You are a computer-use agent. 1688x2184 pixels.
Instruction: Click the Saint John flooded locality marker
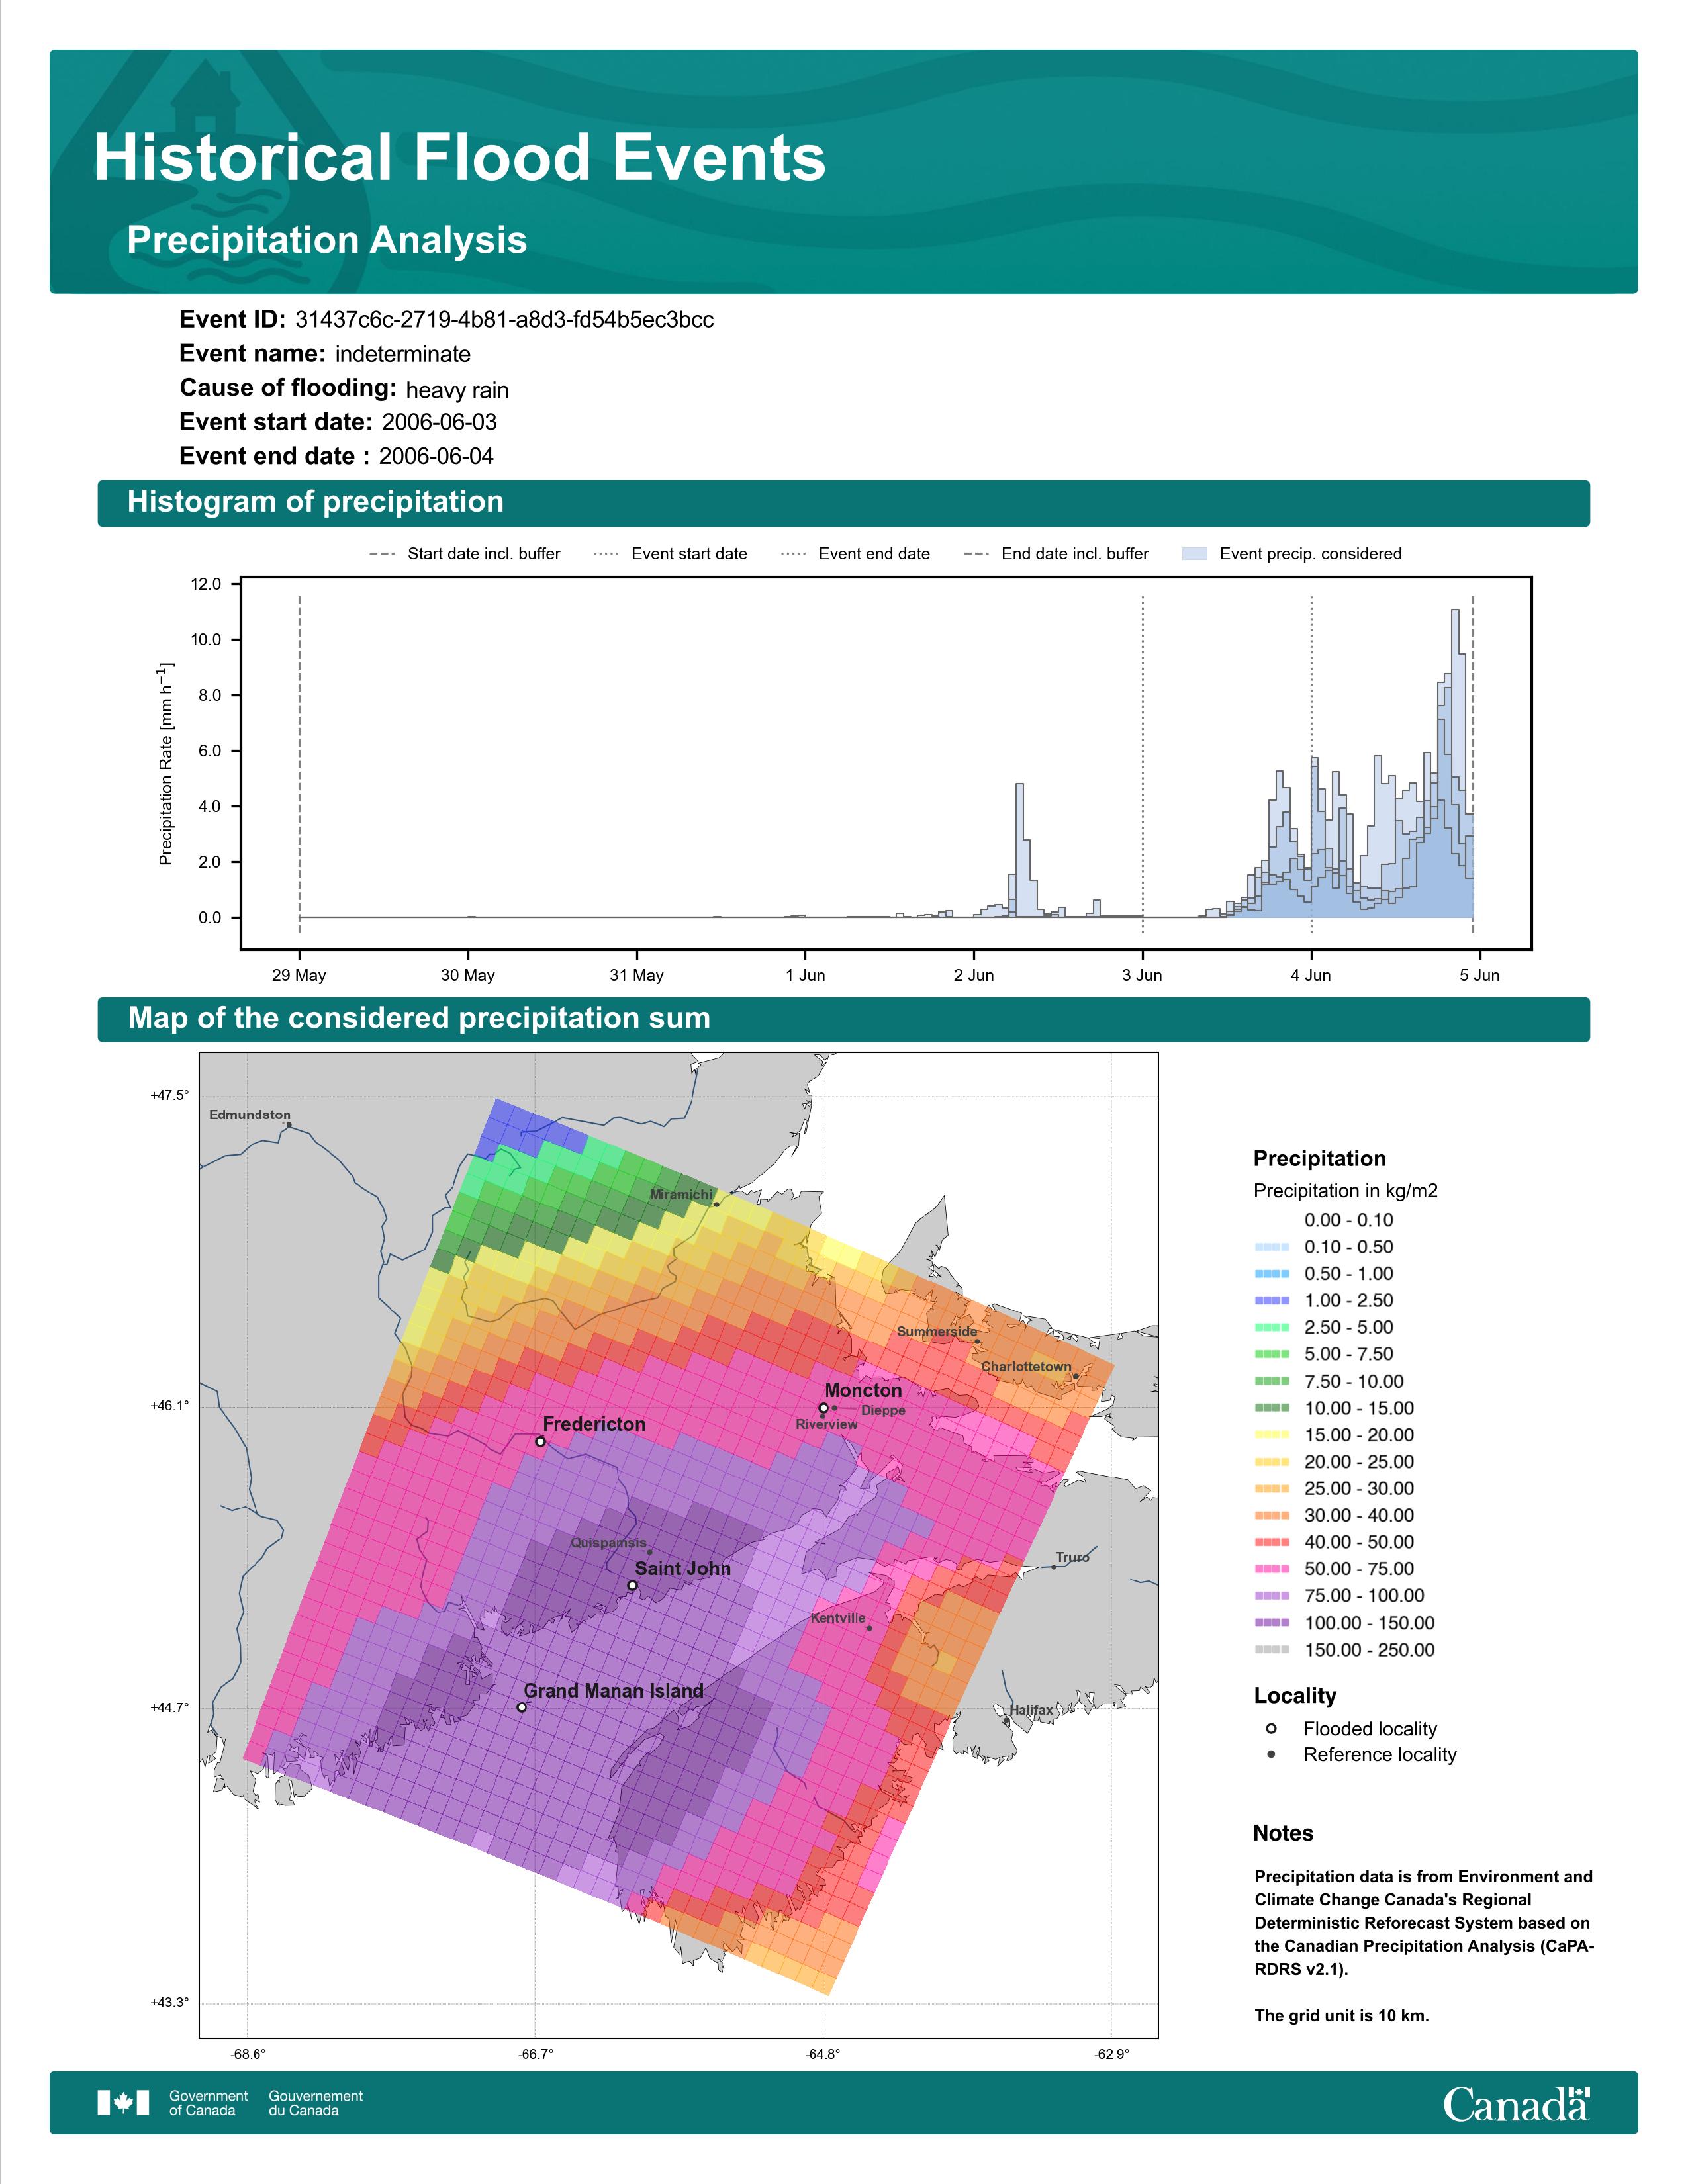tap(632, 1585)
